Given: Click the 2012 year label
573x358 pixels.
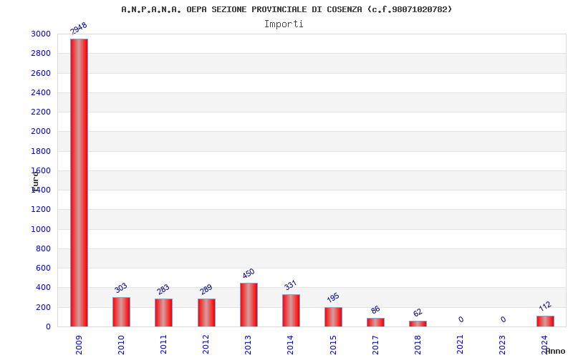Looking at the screenshot, I should coord(206,344).
